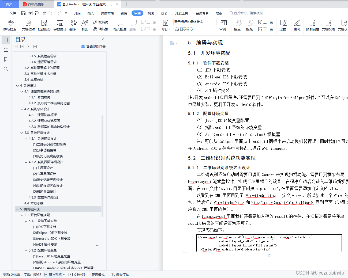Start 朗读 read aloud
Screen dimensions: 348x278
click(85, 25)
